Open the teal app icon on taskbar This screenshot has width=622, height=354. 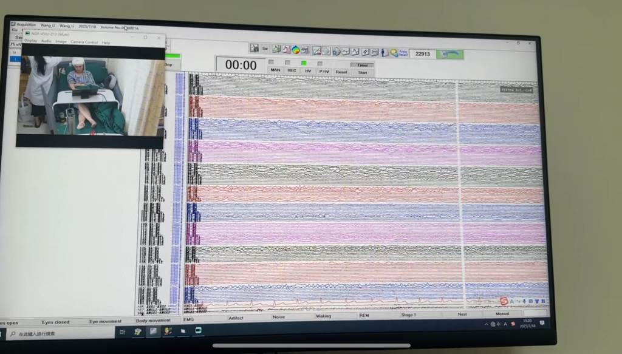pos(199,330)
